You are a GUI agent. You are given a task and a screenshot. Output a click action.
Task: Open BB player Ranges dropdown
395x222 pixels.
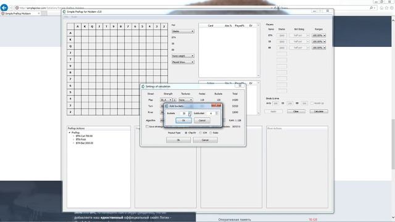(319, 47)
